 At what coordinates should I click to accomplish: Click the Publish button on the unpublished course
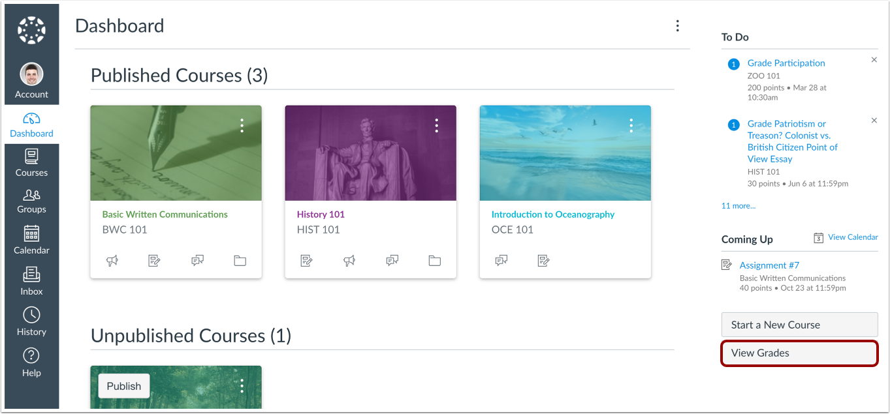click(x=123, y=386)
